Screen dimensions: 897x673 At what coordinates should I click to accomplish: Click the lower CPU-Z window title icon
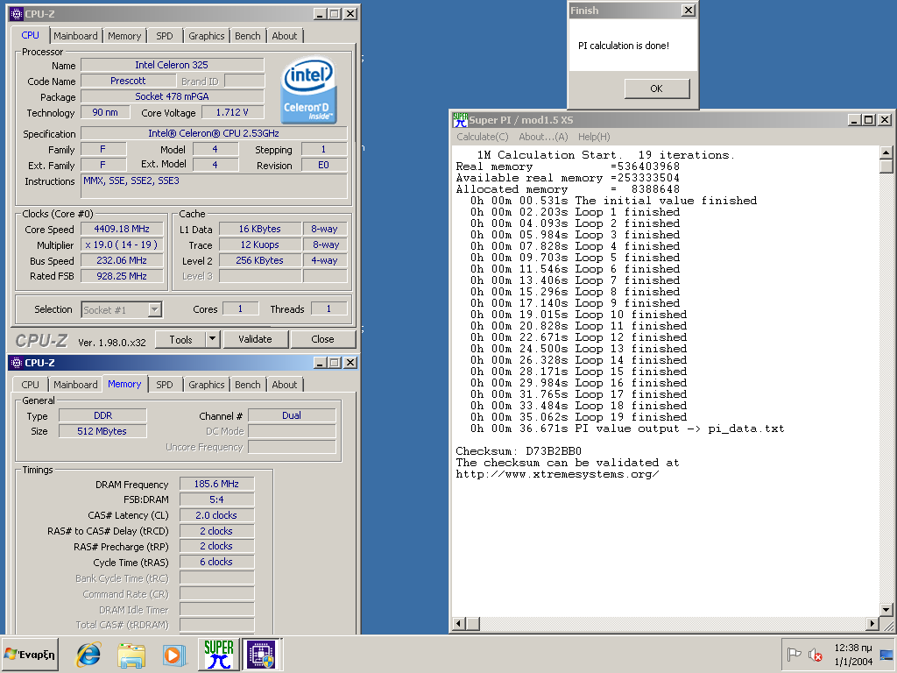(17, 363)
